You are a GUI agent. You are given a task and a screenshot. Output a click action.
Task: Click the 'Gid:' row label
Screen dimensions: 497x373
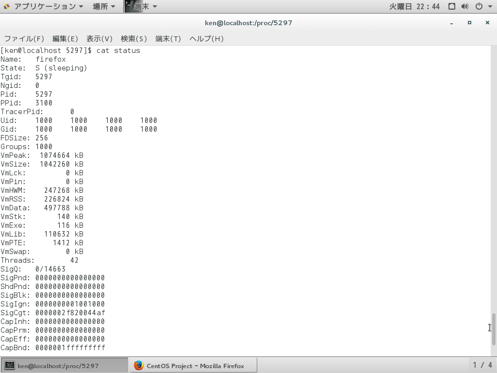click(x=9, y=129)
